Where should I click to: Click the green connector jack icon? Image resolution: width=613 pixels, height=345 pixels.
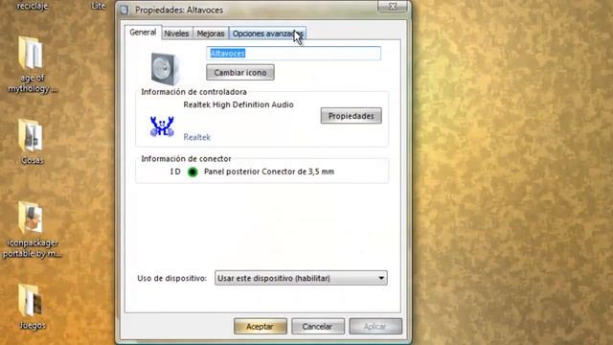click(193, 172)
